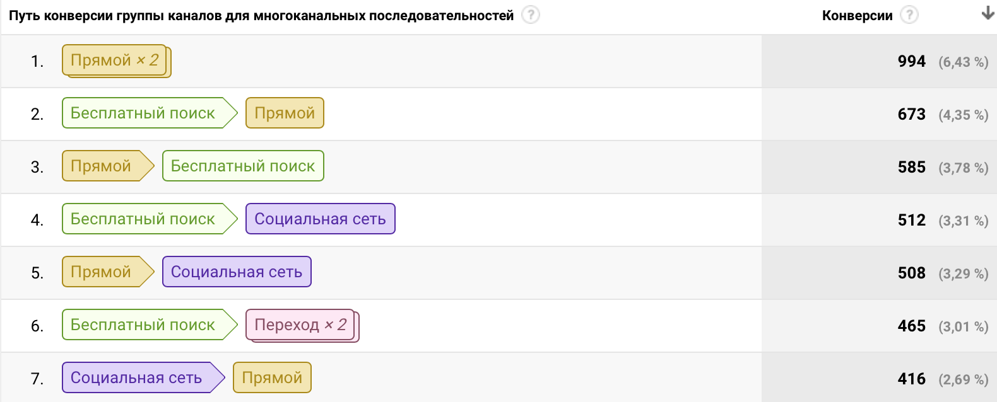Select 'Бесплатный поиск' tag in row 6
The height and width of the screenshot is (402, 997).
[x=143, y=325]
